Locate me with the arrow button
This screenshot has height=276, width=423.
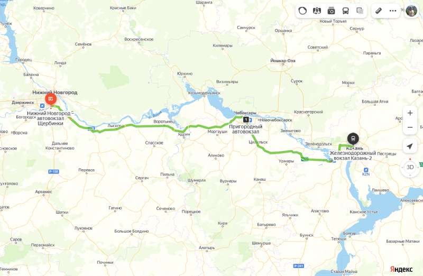tap(410, 146)
